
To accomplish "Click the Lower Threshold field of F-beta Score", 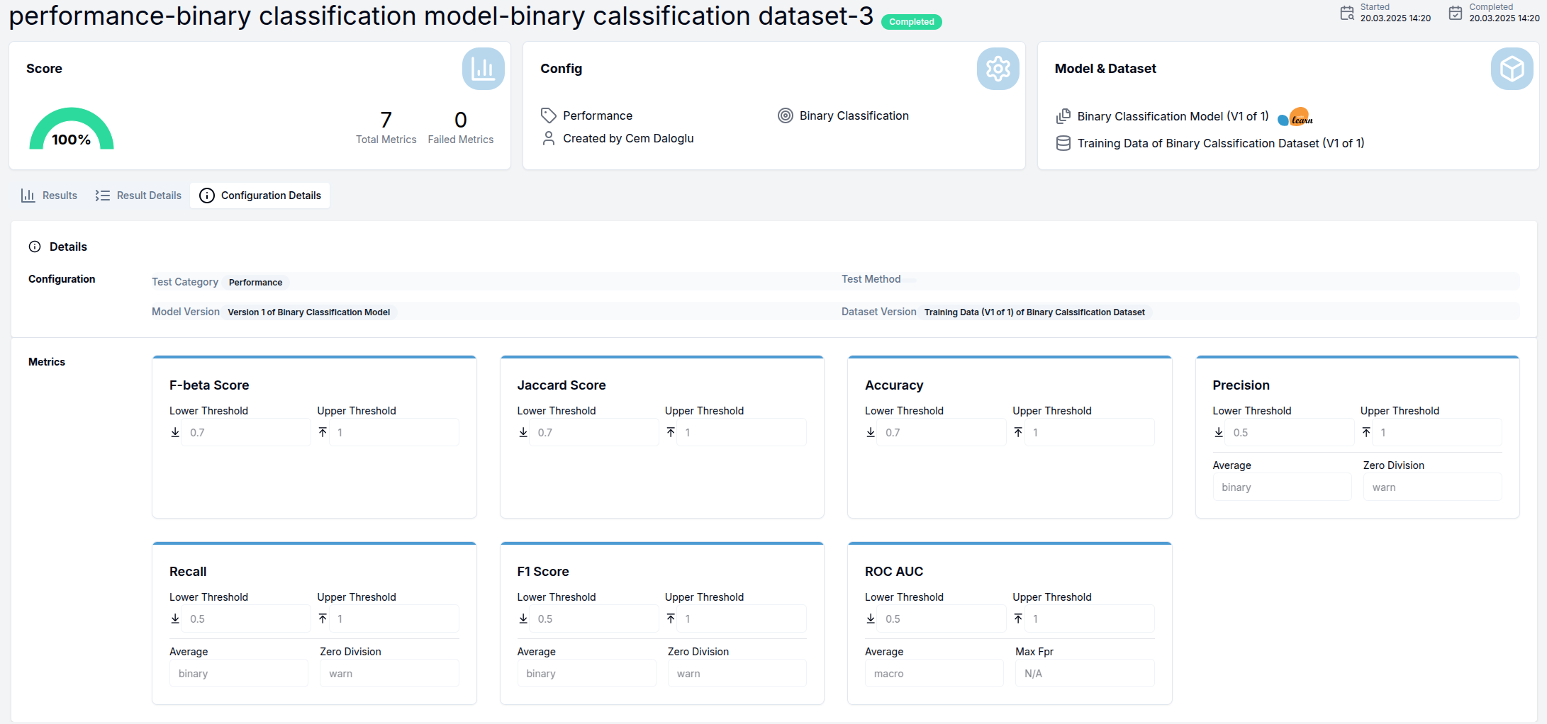I will [x=246, y=432].
